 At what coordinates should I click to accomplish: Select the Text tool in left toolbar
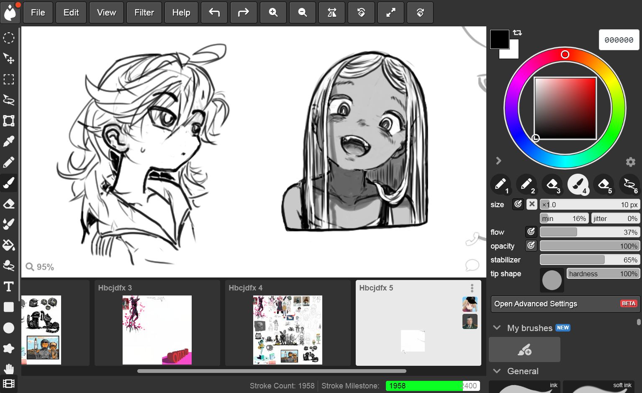click(x=9, y=287)
